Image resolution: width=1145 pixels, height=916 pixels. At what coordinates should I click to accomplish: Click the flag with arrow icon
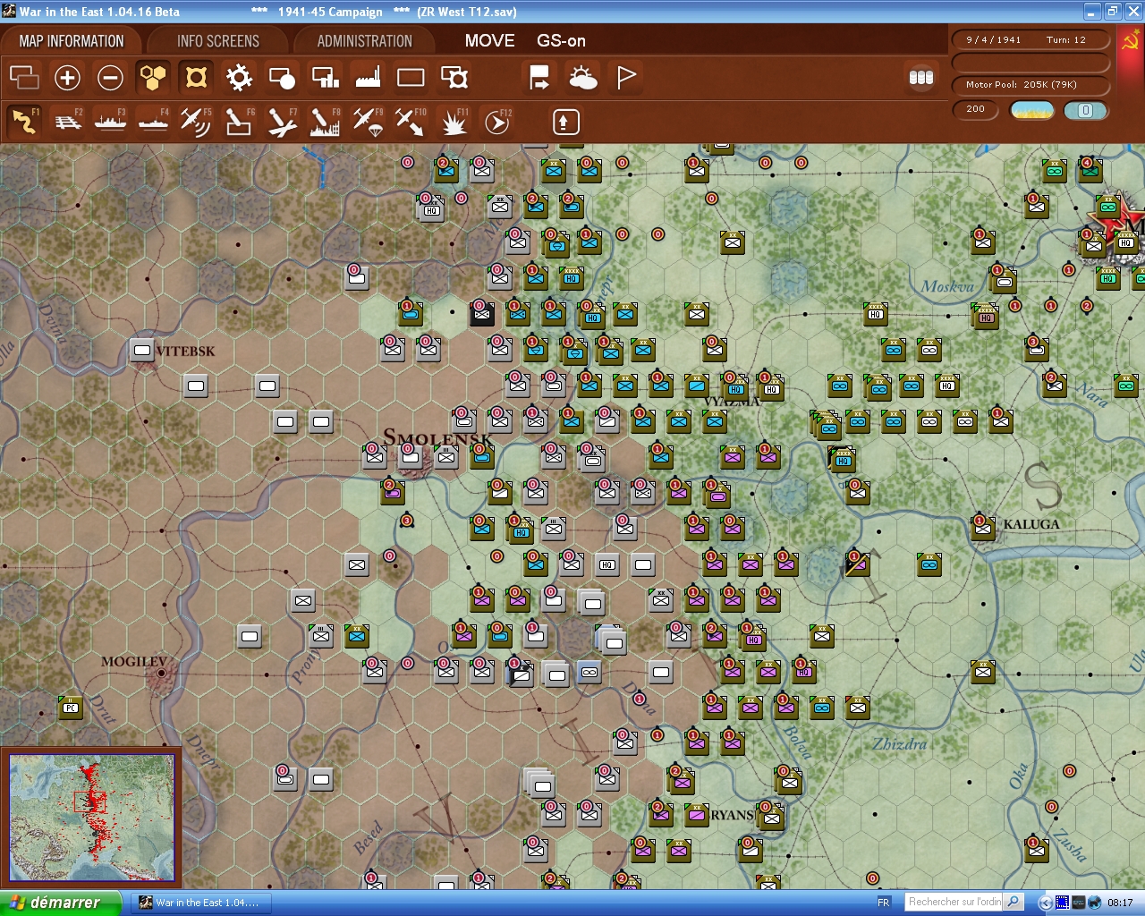(539, 78)
